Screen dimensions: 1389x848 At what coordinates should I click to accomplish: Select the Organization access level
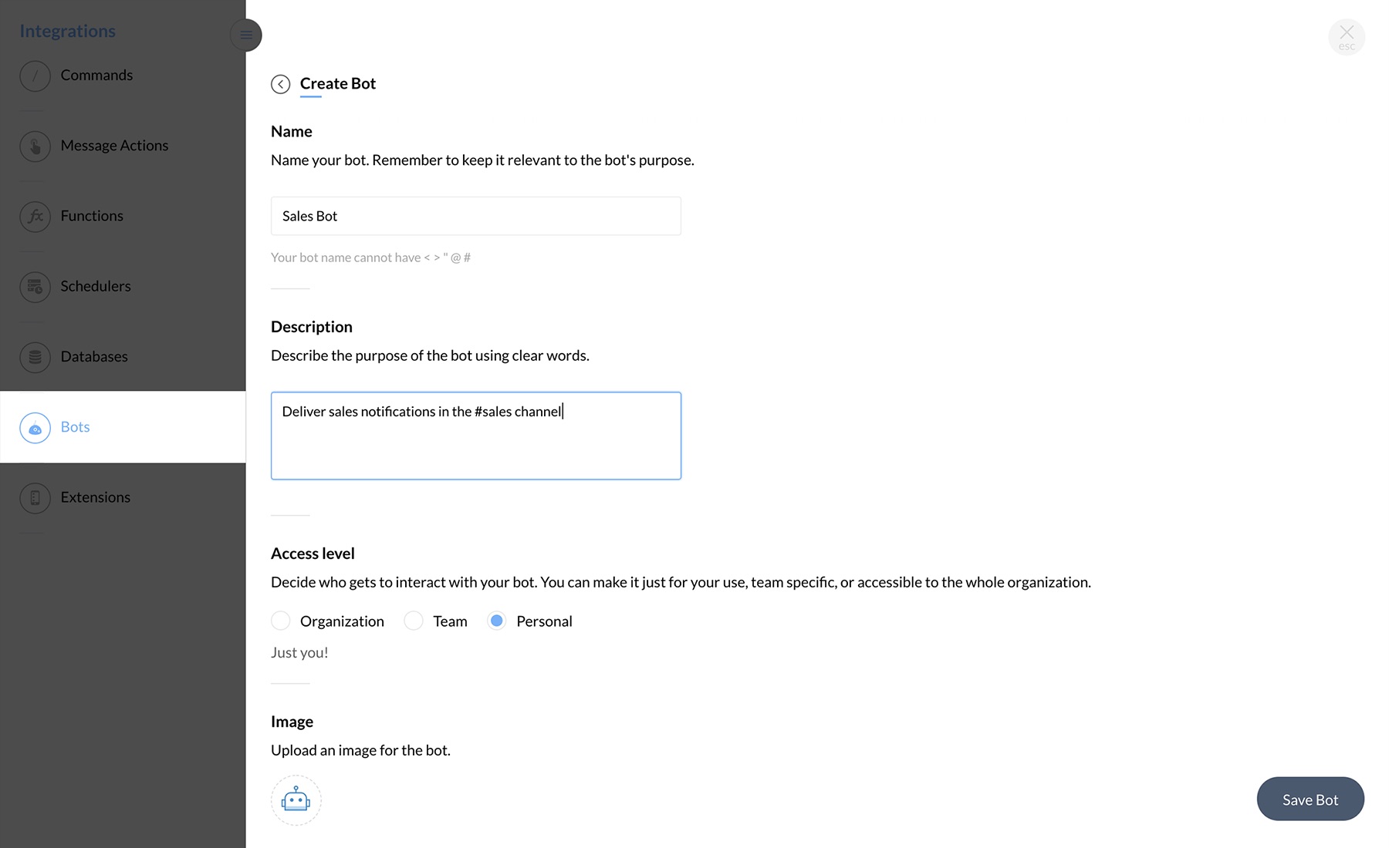point(281,621)
